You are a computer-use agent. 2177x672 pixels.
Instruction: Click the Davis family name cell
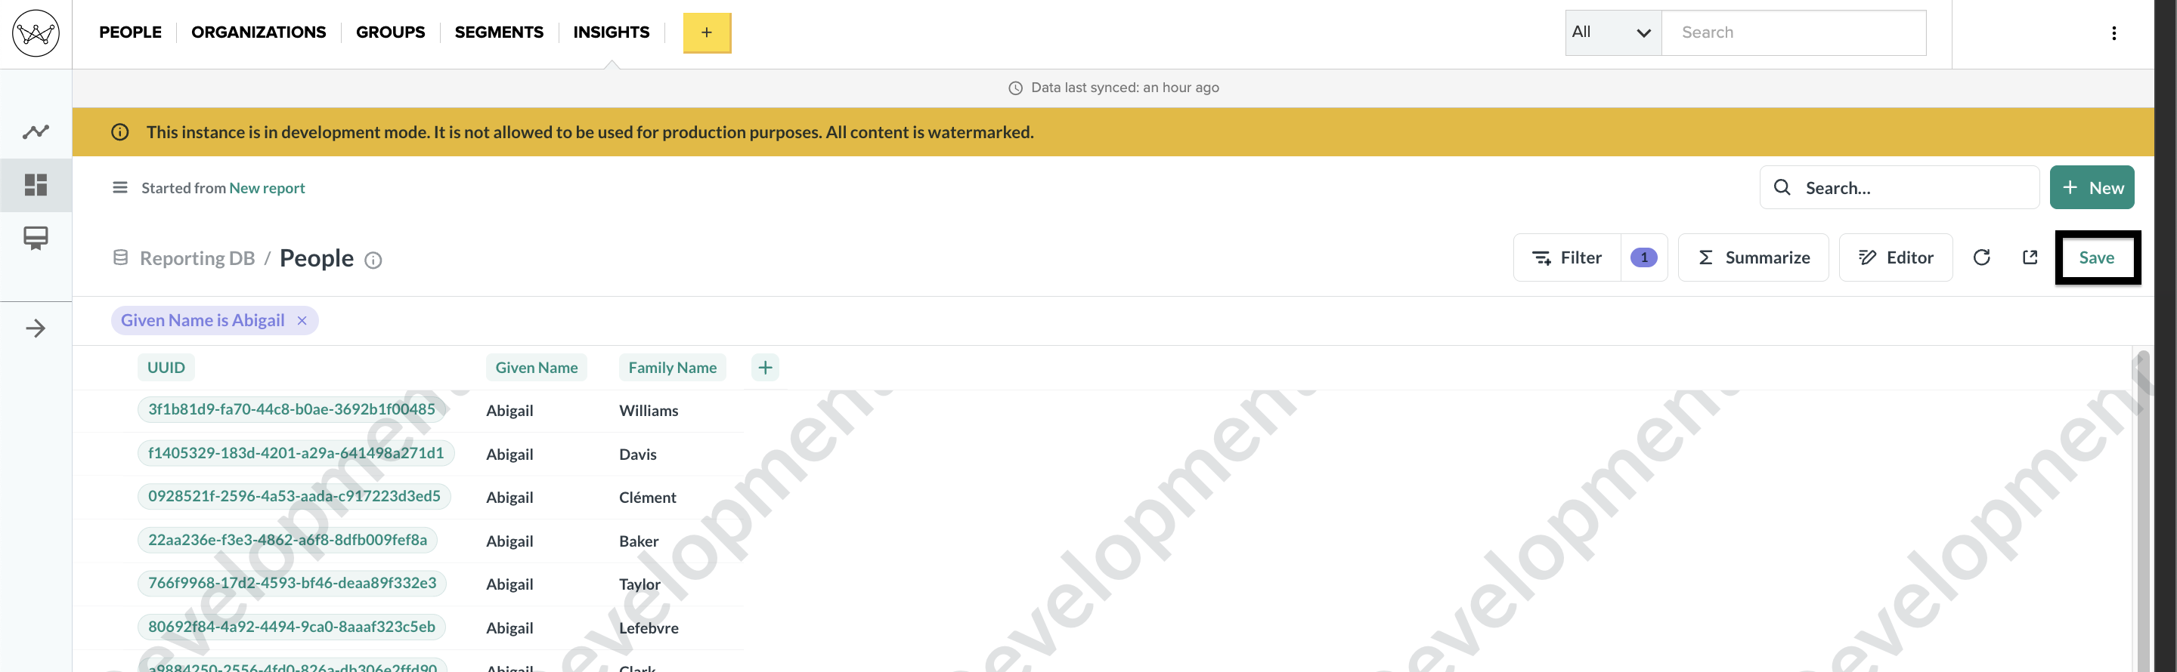pyautogui.click(x=637, y=455)
